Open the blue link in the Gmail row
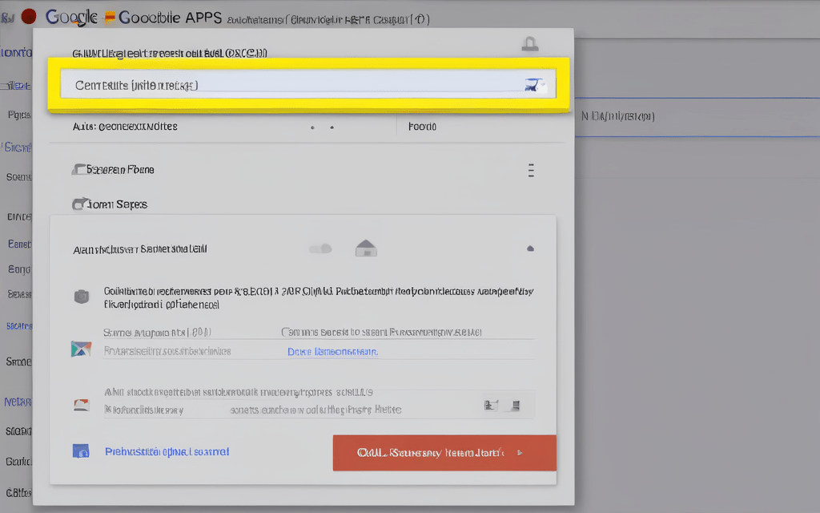Viewport: 820px width, 513px height. click(332, 351)
